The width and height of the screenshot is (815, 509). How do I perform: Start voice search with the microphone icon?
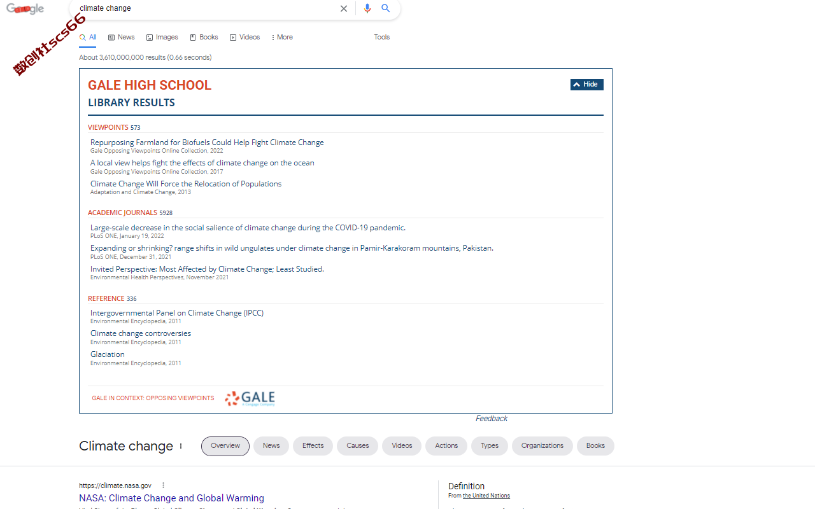(367, 8)
